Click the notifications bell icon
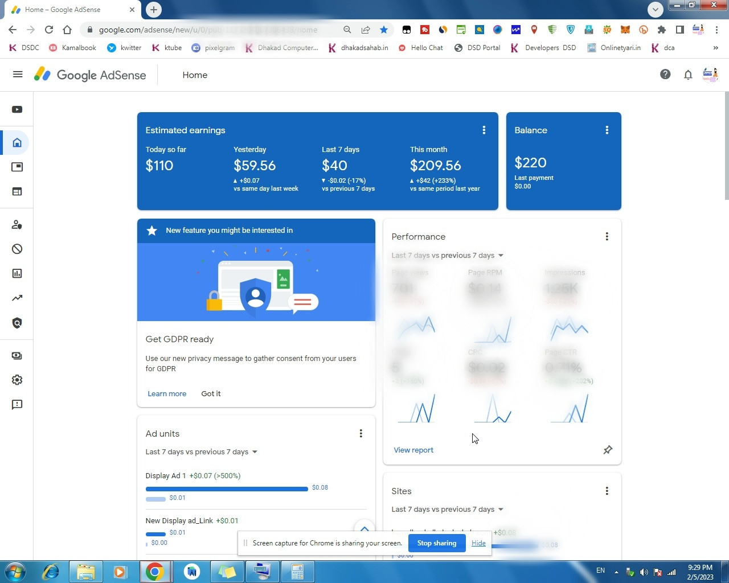This screenshot has width=729, height=583. (x=688, y=75)
